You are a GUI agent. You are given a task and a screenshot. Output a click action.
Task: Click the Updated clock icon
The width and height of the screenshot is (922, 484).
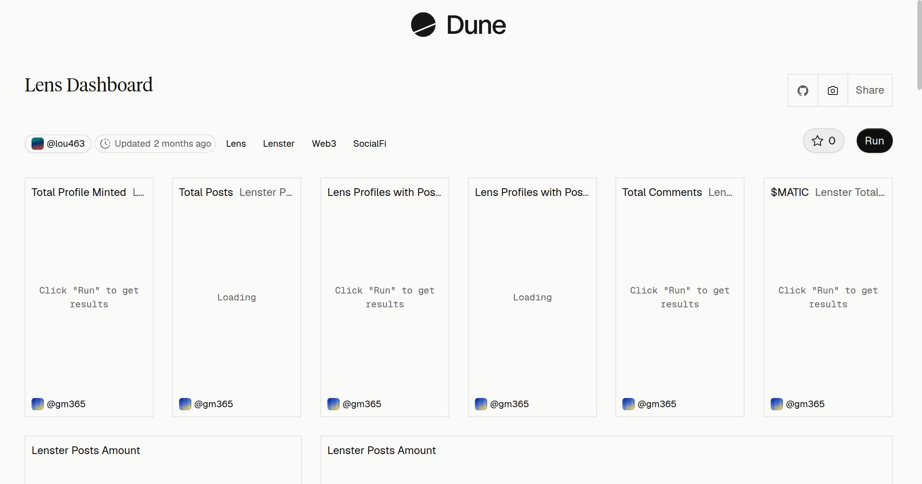[105, 144]
